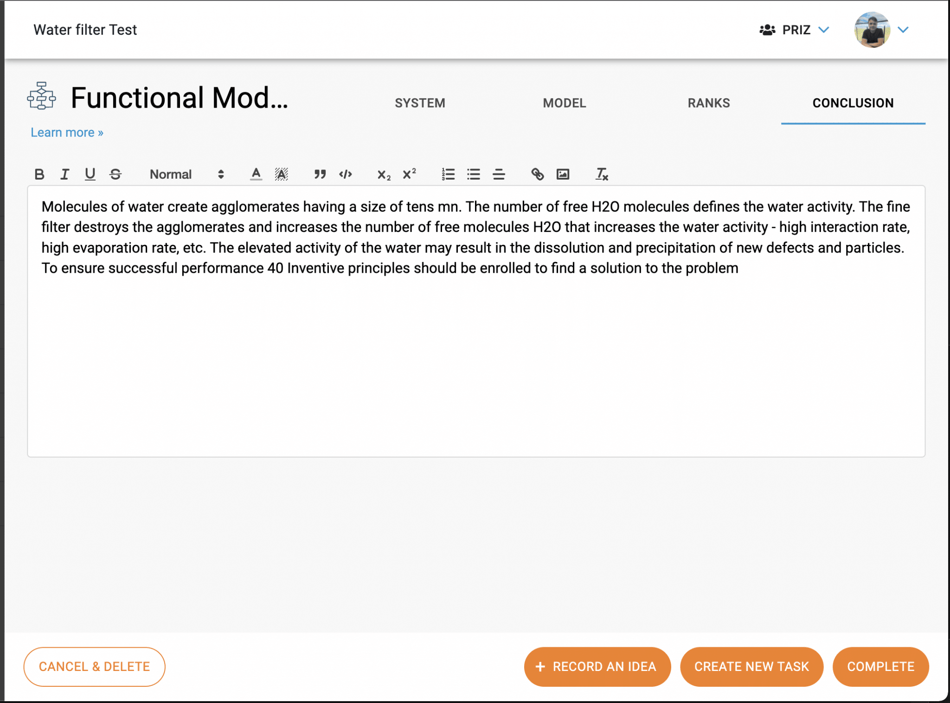Open the RANKS tab

pos(708,103)
